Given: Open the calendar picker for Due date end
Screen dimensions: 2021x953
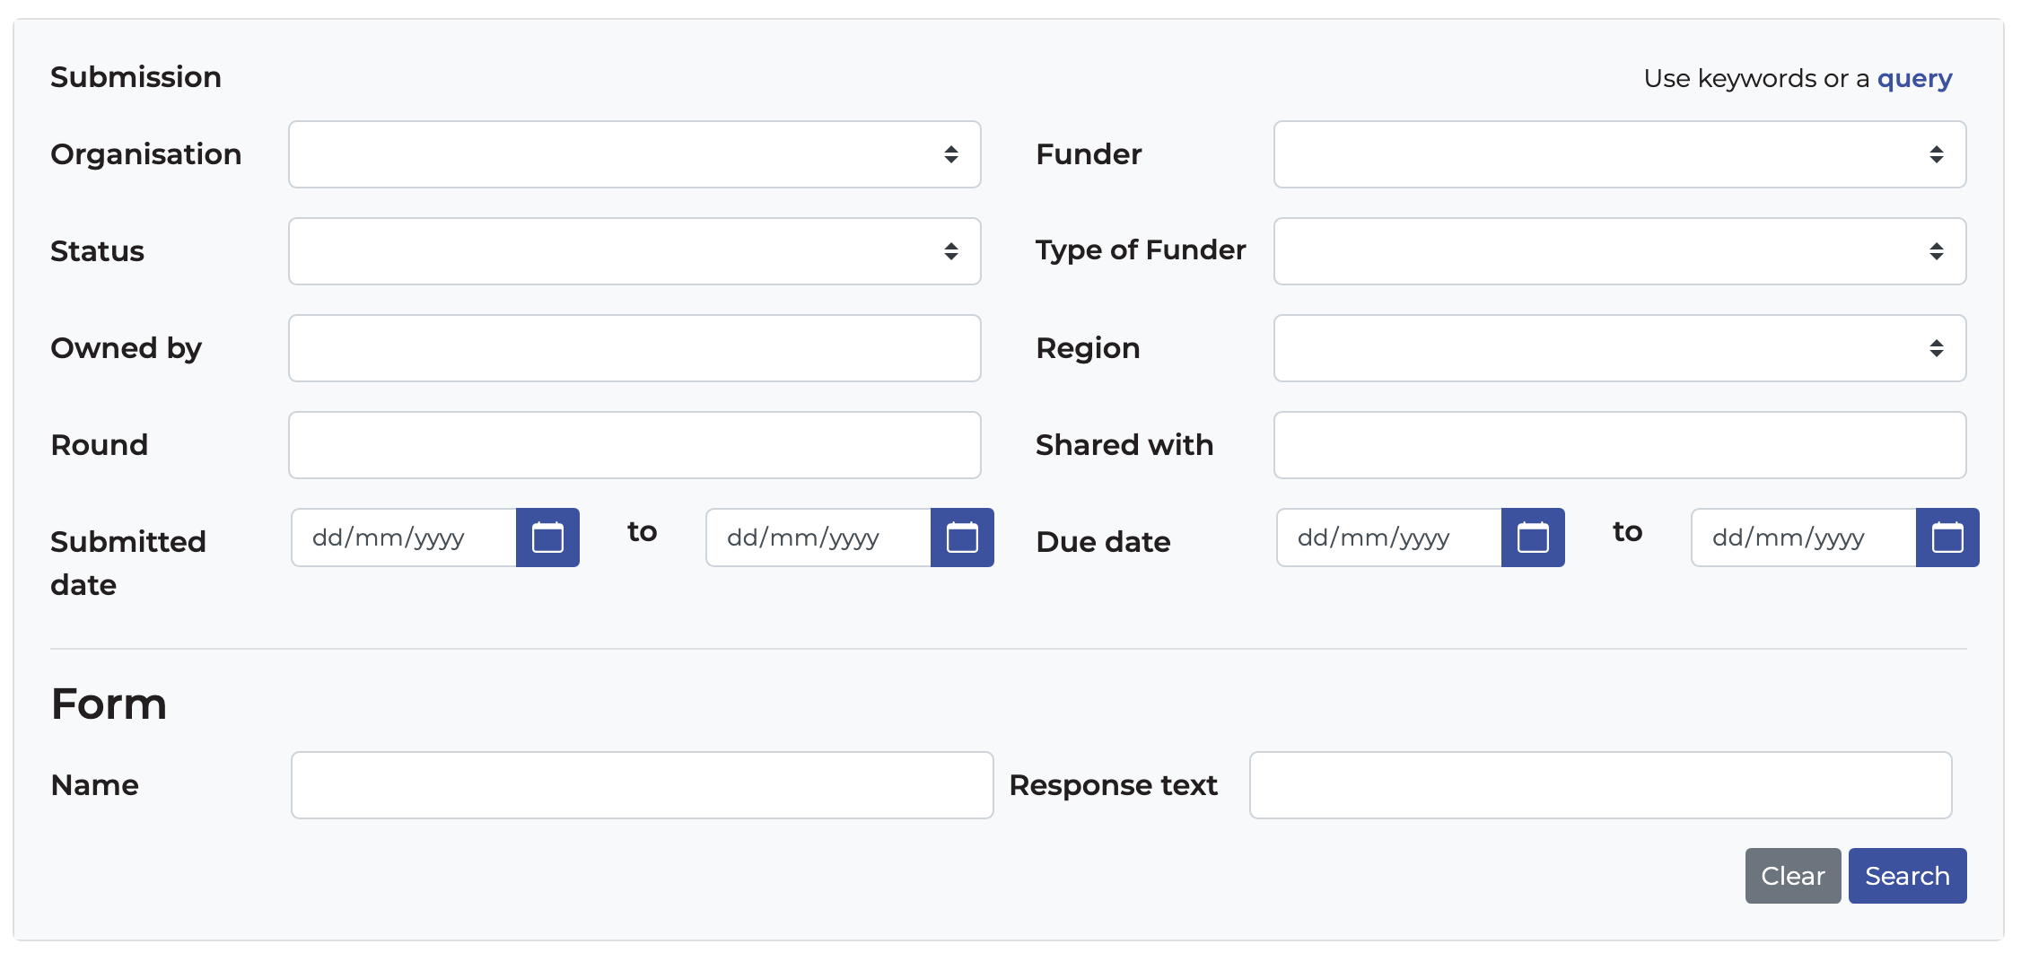Looking at the screenshot, I should pos(1947,538).
